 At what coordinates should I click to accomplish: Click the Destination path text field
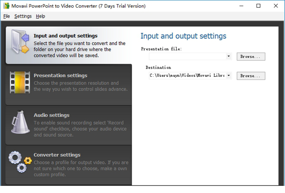[186, 75]
